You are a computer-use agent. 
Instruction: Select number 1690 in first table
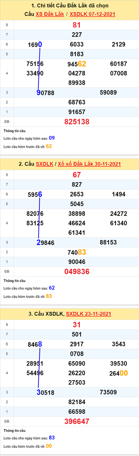[x=35, y=44]
